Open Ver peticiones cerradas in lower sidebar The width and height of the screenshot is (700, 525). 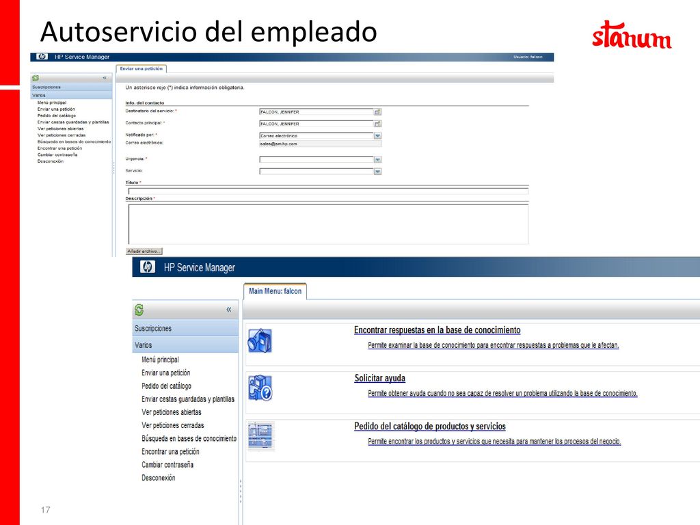pos(173,425)
